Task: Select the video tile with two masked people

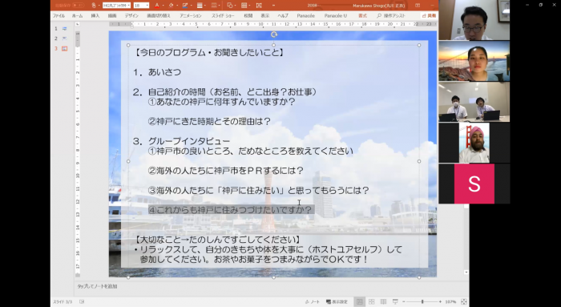Action: pyautogui.click(x=474, y=102)
